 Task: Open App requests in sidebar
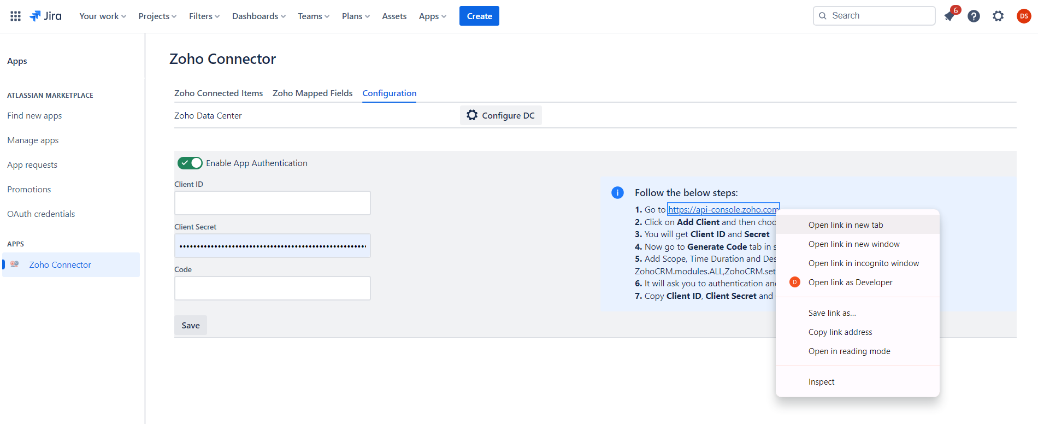click(x=32, y=164)
